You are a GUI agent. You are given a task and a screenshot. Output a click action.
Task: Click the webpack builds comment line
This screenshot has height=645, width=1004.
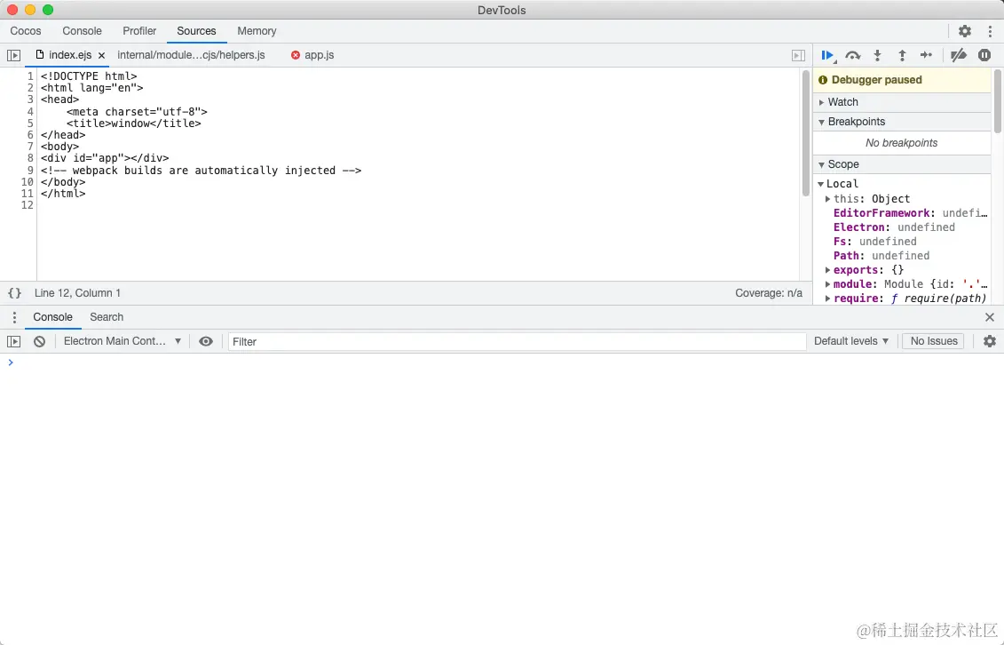pyautogui.click(x=201, y=171)
